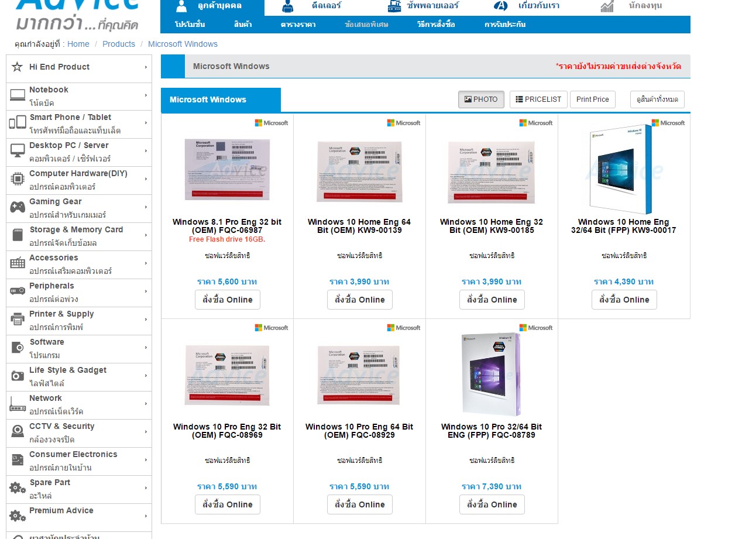Order Windows 10 Home Eng FPP KW9-00017 online
This screenshot has width=742, height=539.
tap(624, 300)
